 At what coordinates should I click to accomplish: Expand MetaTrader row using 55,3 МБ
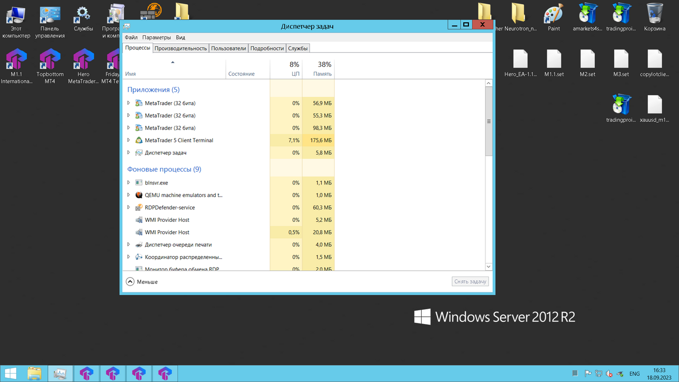point(128,115)
